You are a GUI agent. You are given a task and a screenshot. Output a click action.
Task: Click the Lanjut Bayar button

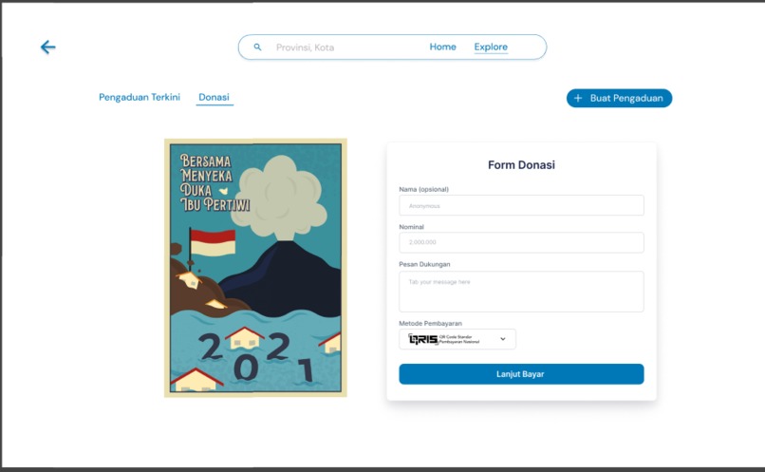[x=521, y=374]
